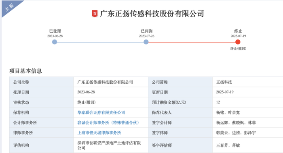Click the 项目基本信息 section heading
The image size is (283, 153).
tap(25, 71)
